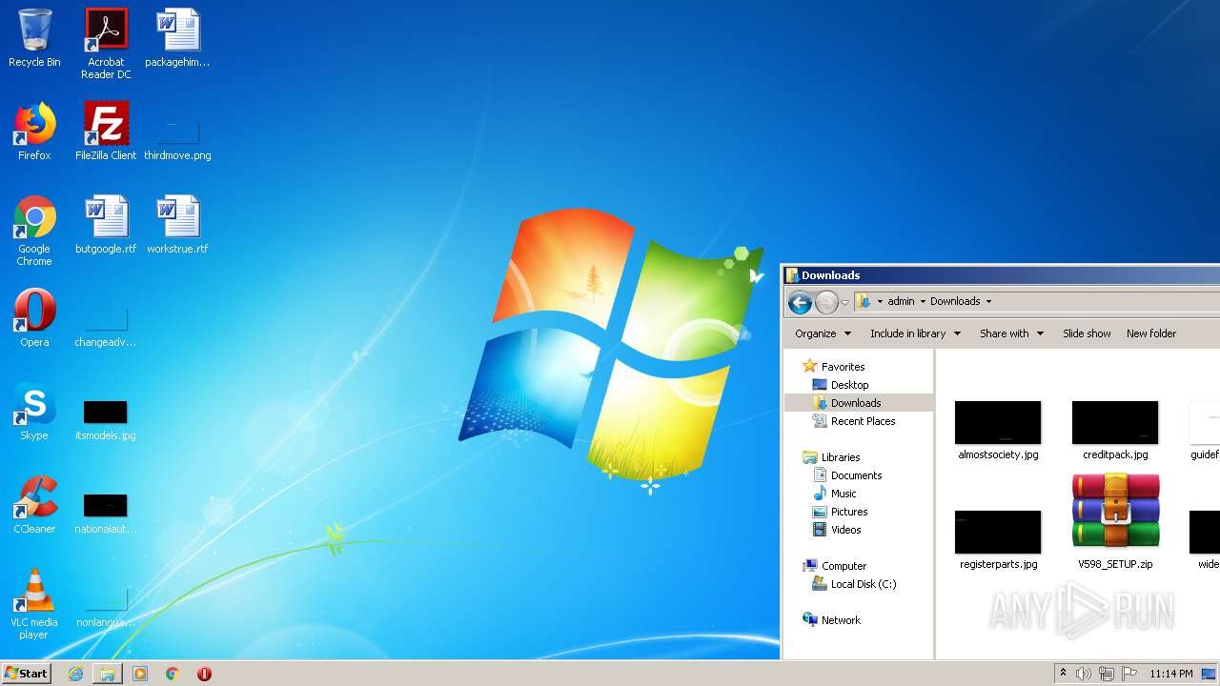Click the taskbar clock showing 11:14 PM

[1170, 674]
